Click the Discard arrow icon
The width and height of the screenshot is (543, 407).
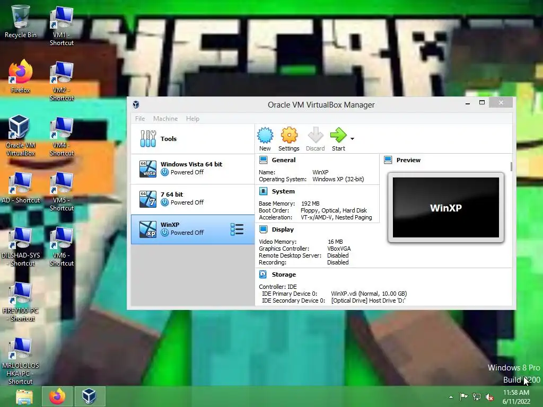coord(315,135)
